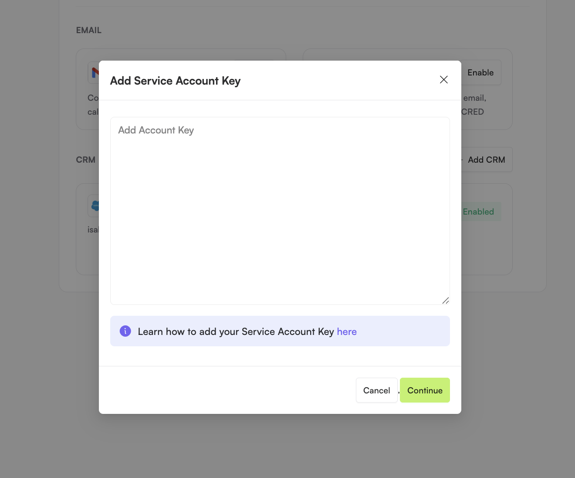Viewport: 575px width, 478px height.
Task: Click the CRM section heading
Action: coord(86,160)
